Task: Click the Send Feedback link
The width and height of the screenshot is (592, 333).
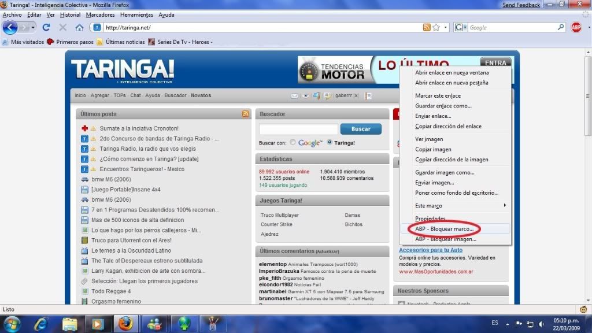Action: tap(521, 5)
